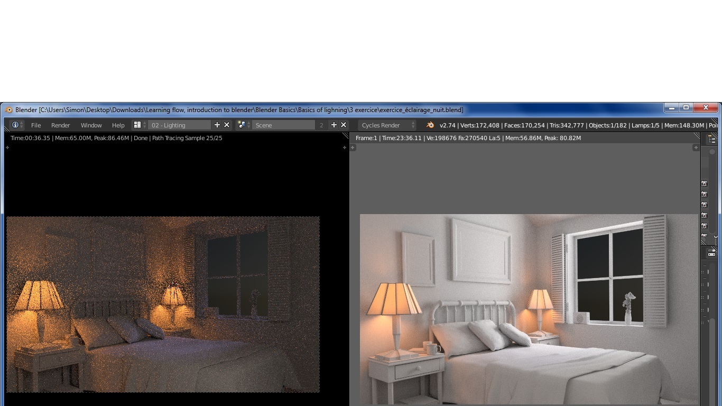Click the editor type icon above the render stats
Viewport: 722px width, 406px height.
(x=712, y=137)
